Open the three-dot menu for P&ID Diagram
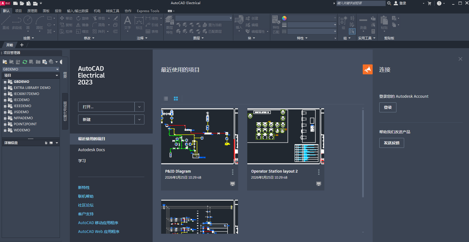 (233, 172)
